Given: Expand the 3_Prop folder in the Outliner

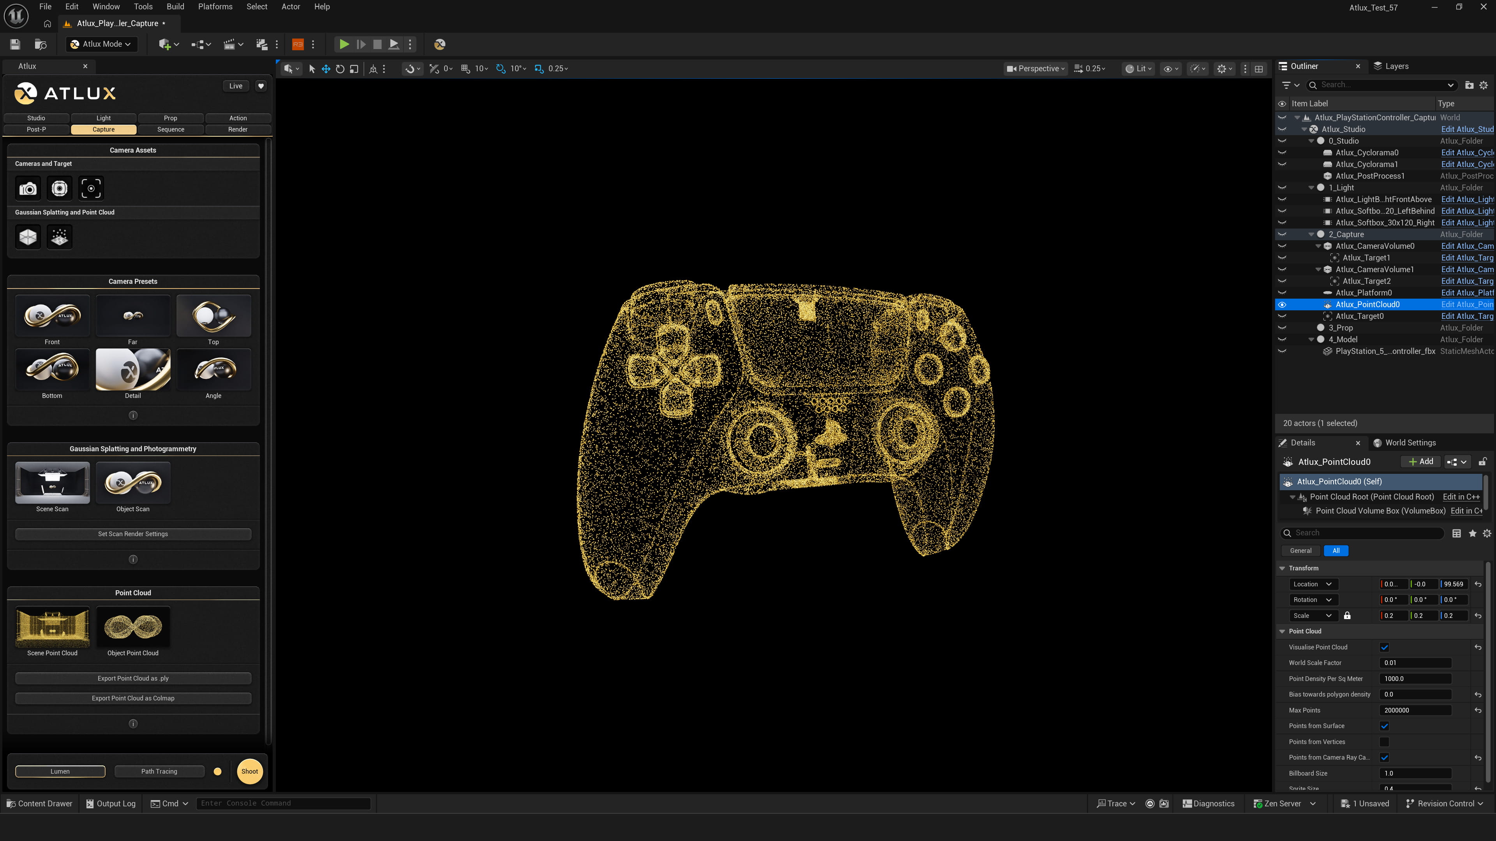Looking at the screenshot, I should coord(1311,327).
